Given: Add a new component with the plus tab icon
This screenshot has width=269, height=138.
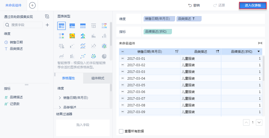Looking at the screenshot, I should (x=32, y=5).
